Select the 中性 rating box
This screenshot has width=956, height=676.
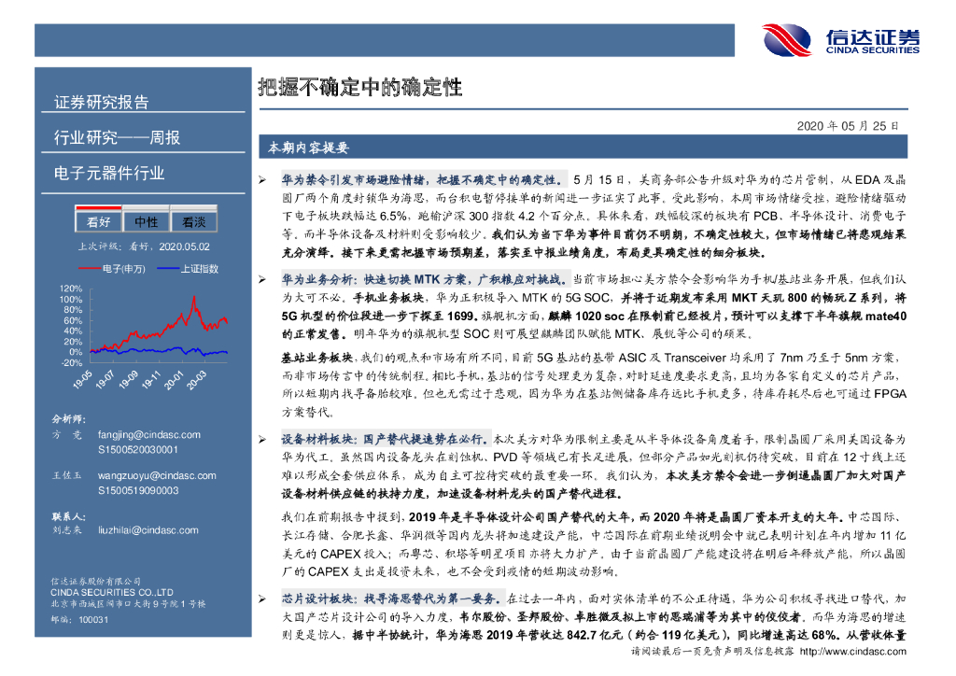(x=146, y=220)
